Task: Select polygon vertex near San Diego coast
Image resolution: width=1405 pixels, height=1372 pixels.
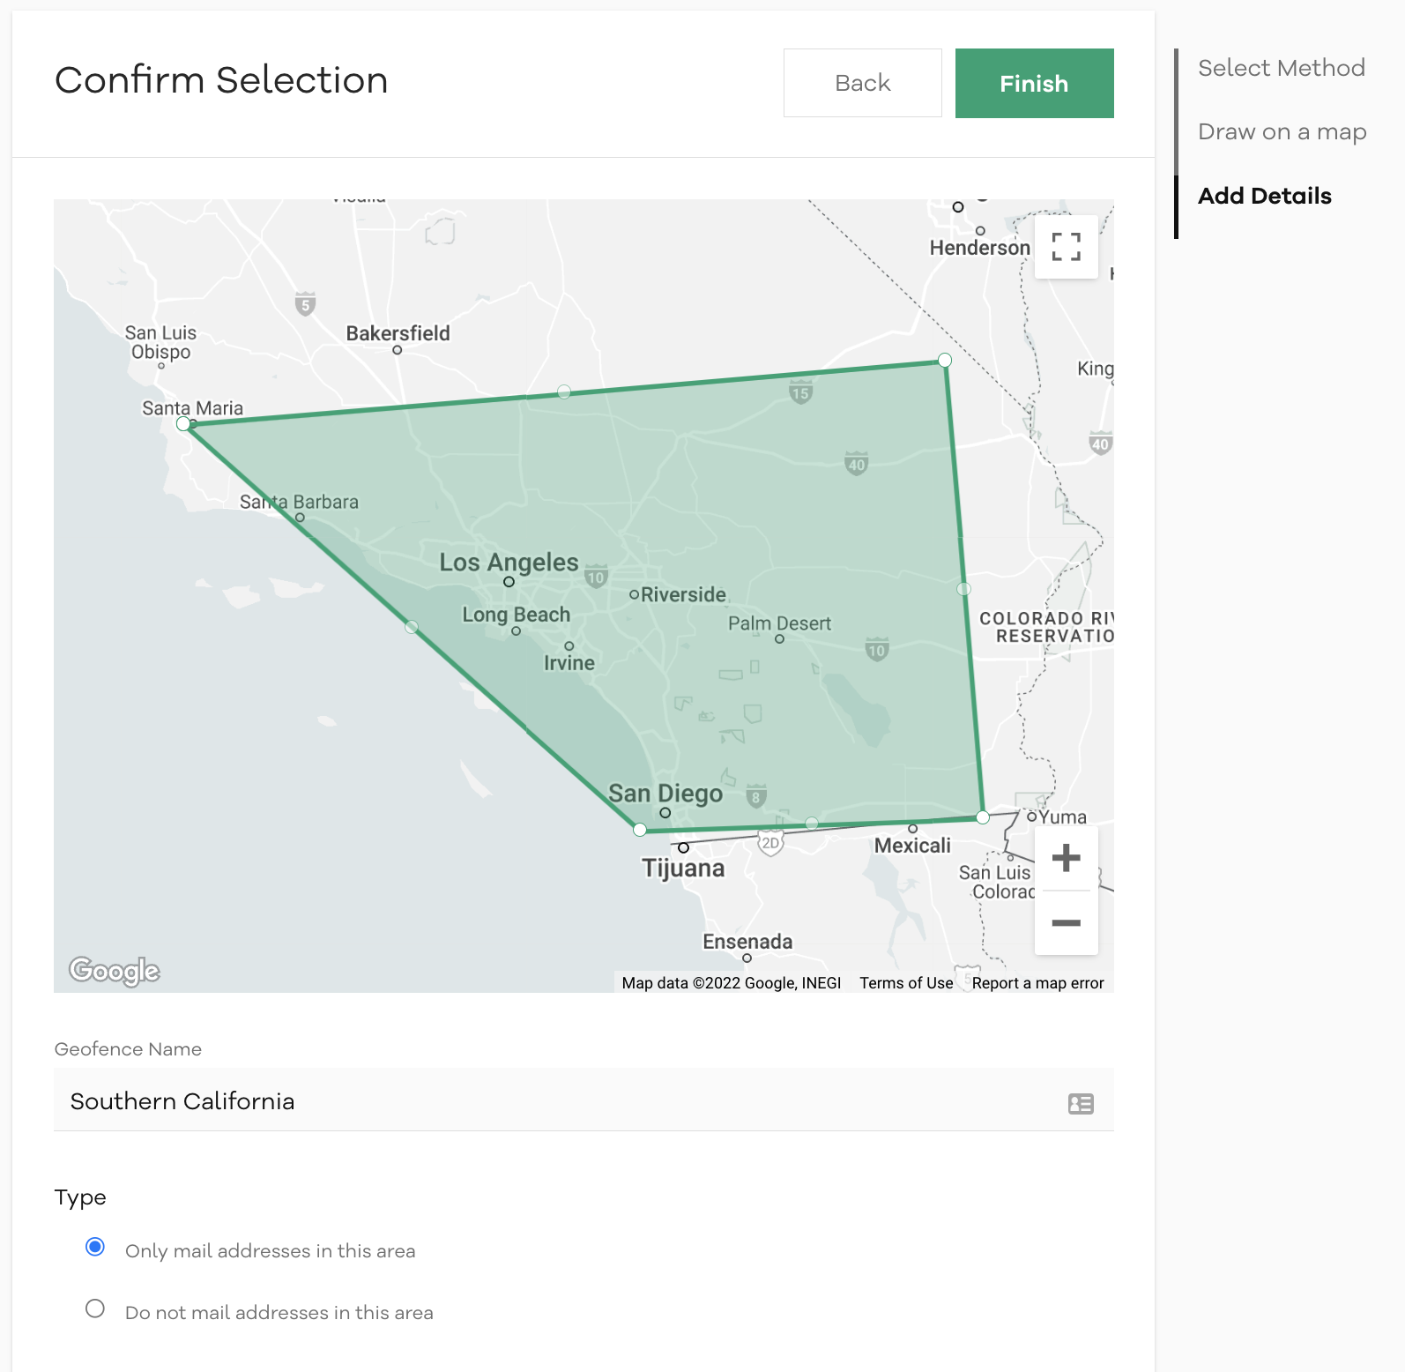Action: pyautogui.click(x=640, y=830)
